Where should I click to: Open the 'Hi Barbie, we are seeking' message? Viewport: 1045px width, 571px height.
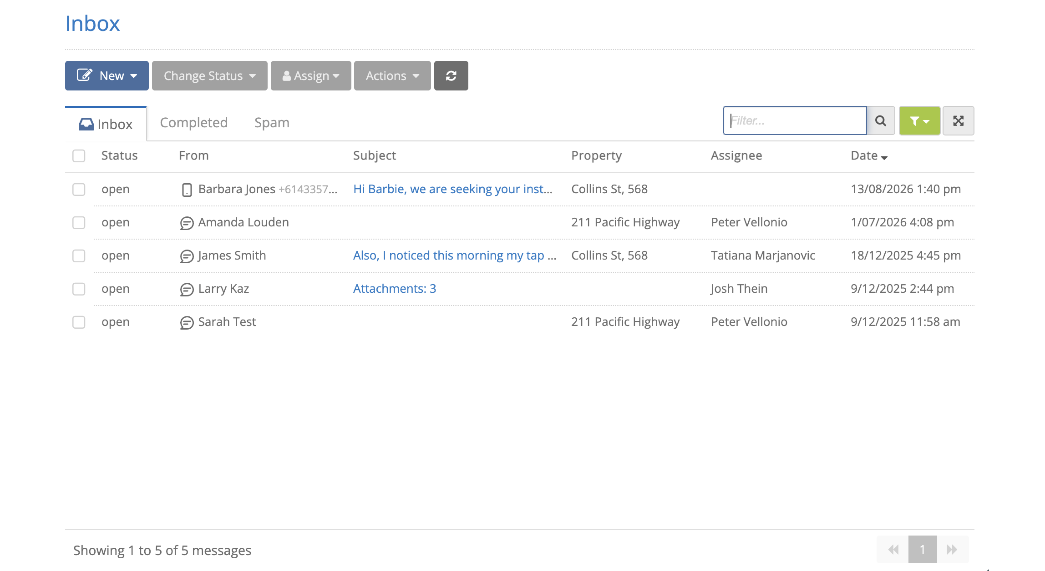(453, 189)
